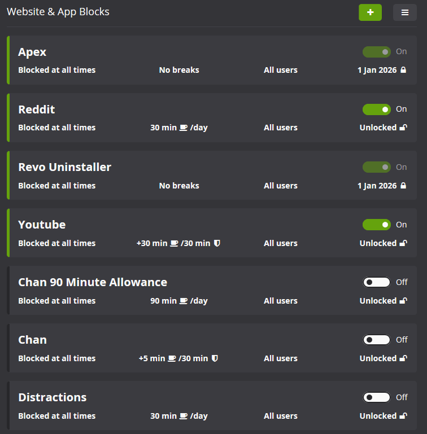The width and height of the screenshot is (427, 434).
Task: Click the coffee cup icon in Distractions row
Action: [x=184, y=416]
